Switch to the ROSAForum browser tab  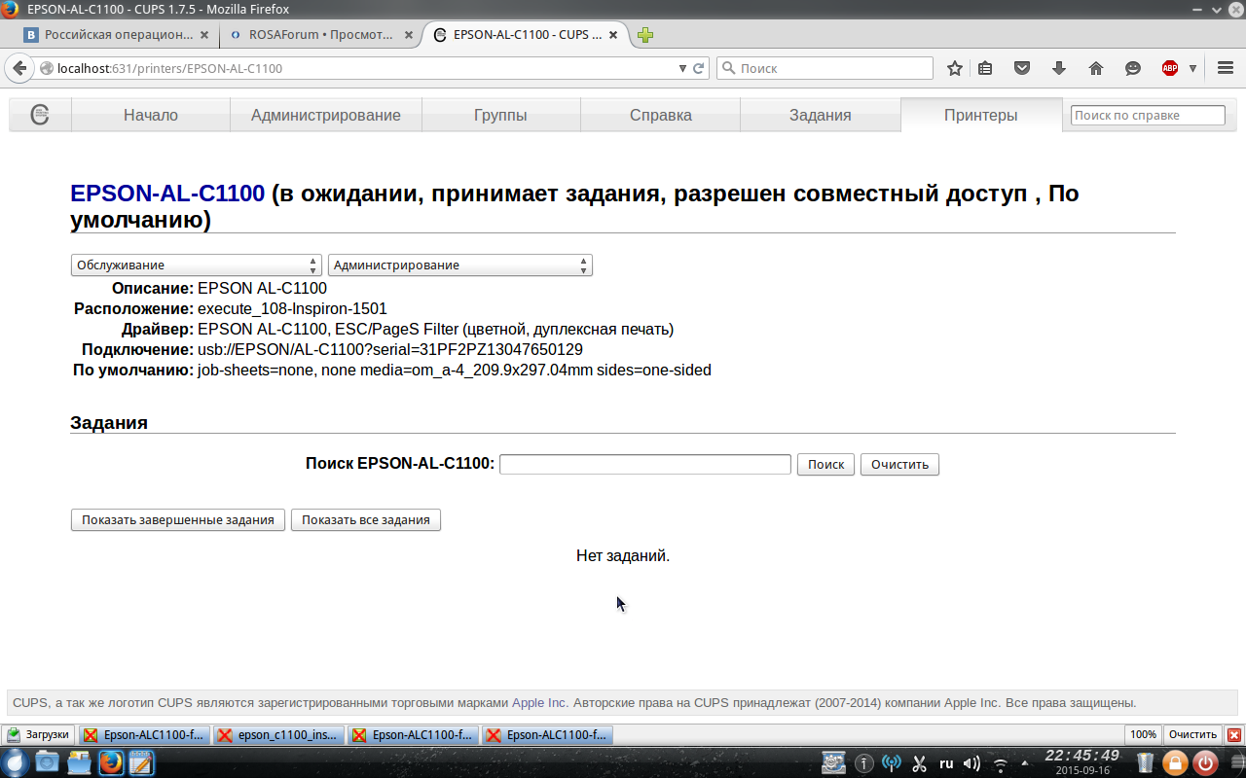pos(321,35)
